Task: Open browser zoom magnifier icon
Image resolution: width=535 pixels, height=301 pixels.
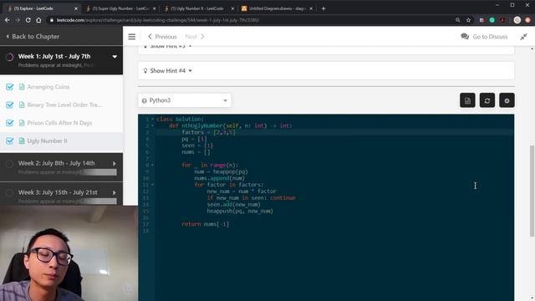Action: 457,20
